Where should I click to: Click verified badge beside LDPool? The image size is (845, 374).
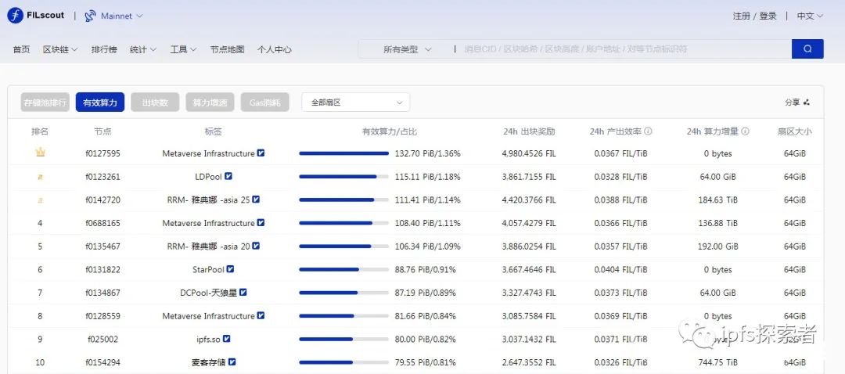(x=228, y=176)
